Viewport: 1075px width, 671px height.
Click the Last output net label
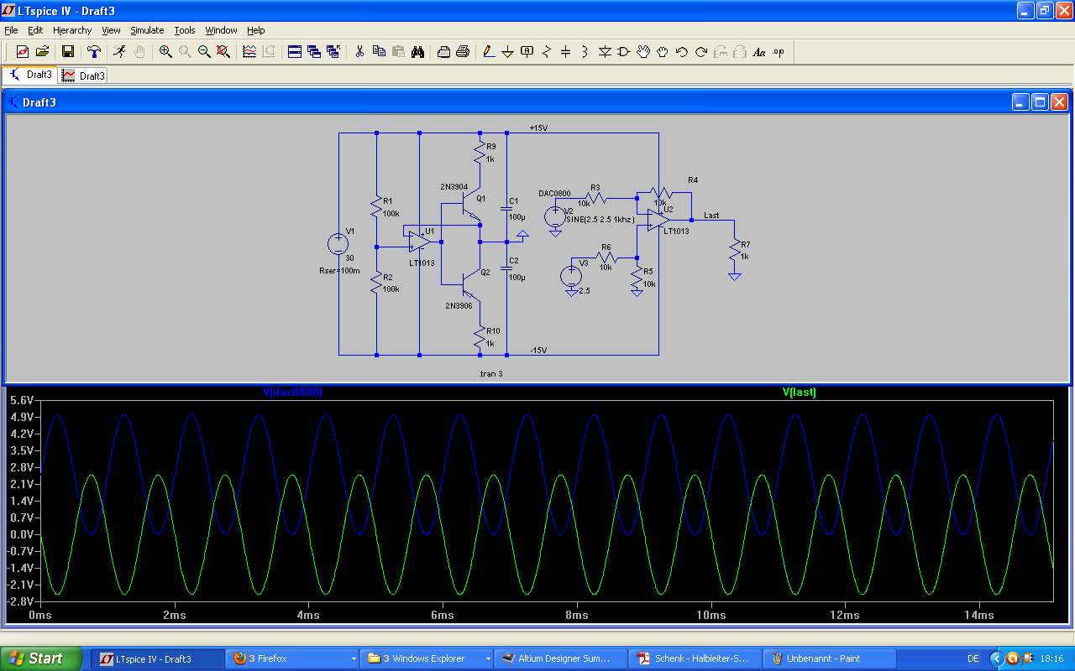click(711, 216)
